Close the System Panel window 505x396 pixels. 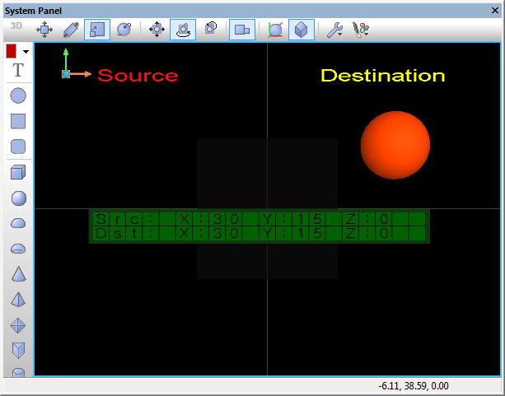(495, 11)
